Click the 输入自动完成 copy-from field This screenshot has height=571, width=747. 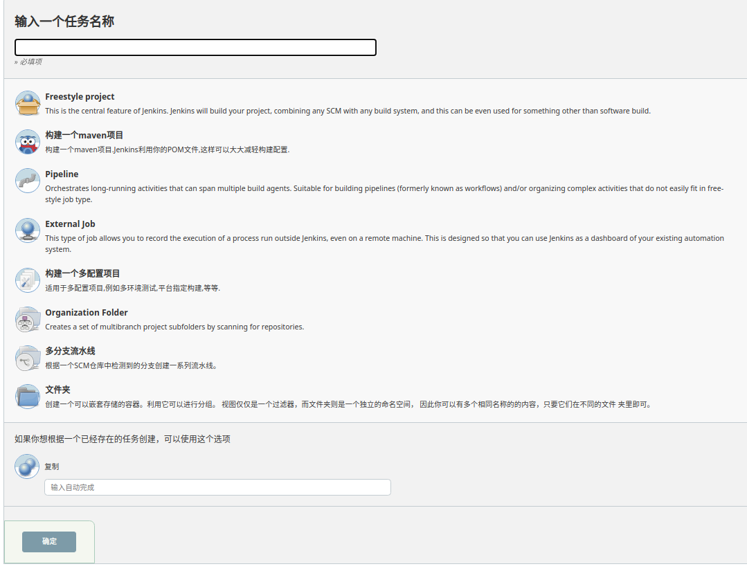[x=217, y=487]
